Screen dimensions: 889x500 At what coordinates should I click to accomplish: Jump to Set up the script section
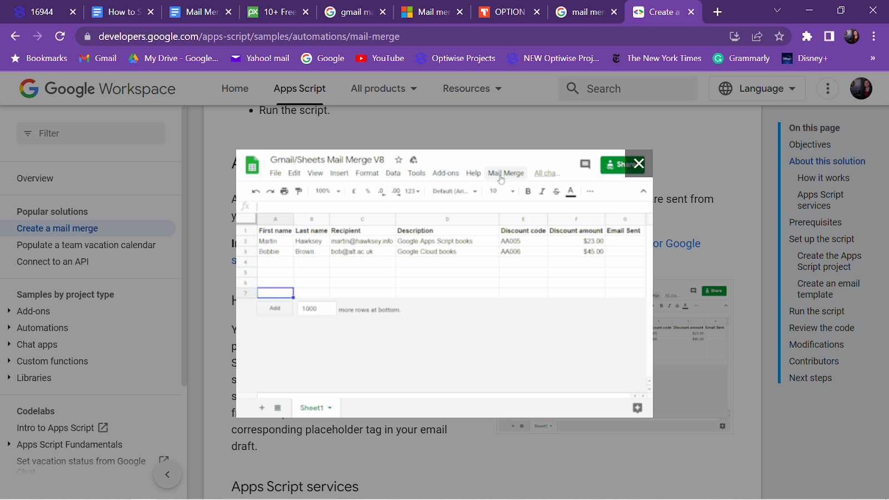click(x=821, y=239)
